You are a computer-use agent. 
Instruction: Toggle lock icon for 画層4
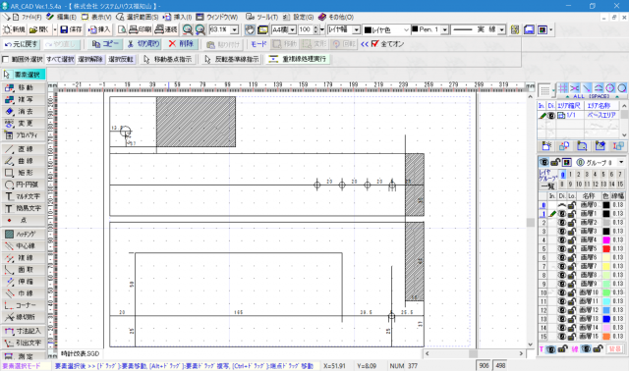[x=571, y=240]
